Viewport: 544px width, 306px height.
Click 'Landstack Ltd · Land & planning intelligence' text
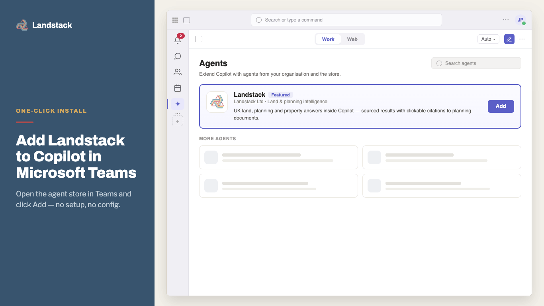(x=280, y=102)
